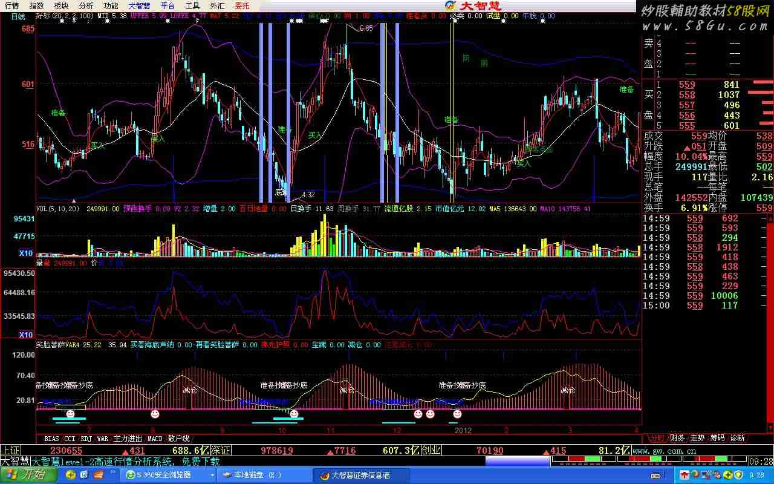This screenshot has width=774, height=484.
Task: Click the 685 price axis label
Action: coord(28,29)
